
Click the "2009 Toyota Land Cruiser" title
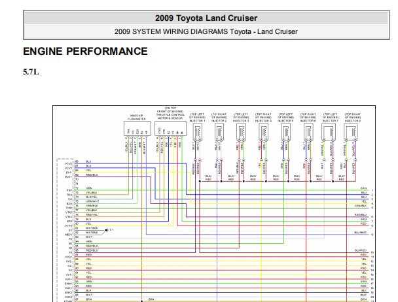[206, 18]
